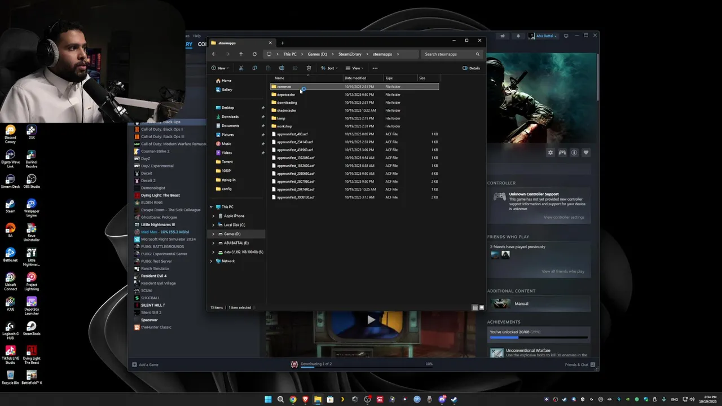Viewport: 722px width, 406px height.
Task: Refresh the steamapps folder view
Action: [x=254, y=54]
